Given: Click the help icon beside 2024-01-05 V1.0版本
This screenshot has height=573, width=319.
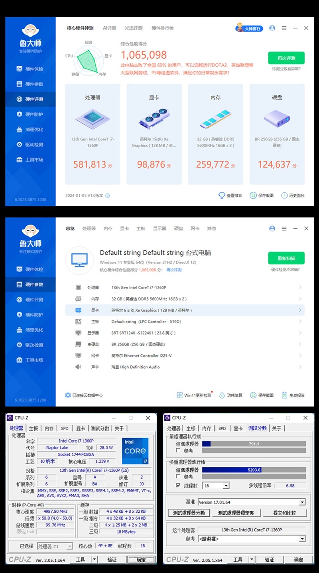Looking at the screenshot, I should pyautogui.click(x=108, y=196).
